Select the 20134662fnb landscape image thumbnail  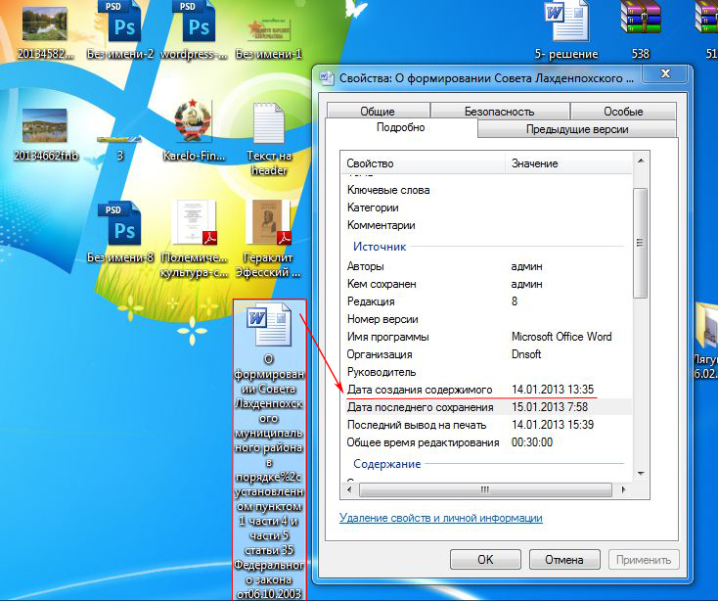45,124
